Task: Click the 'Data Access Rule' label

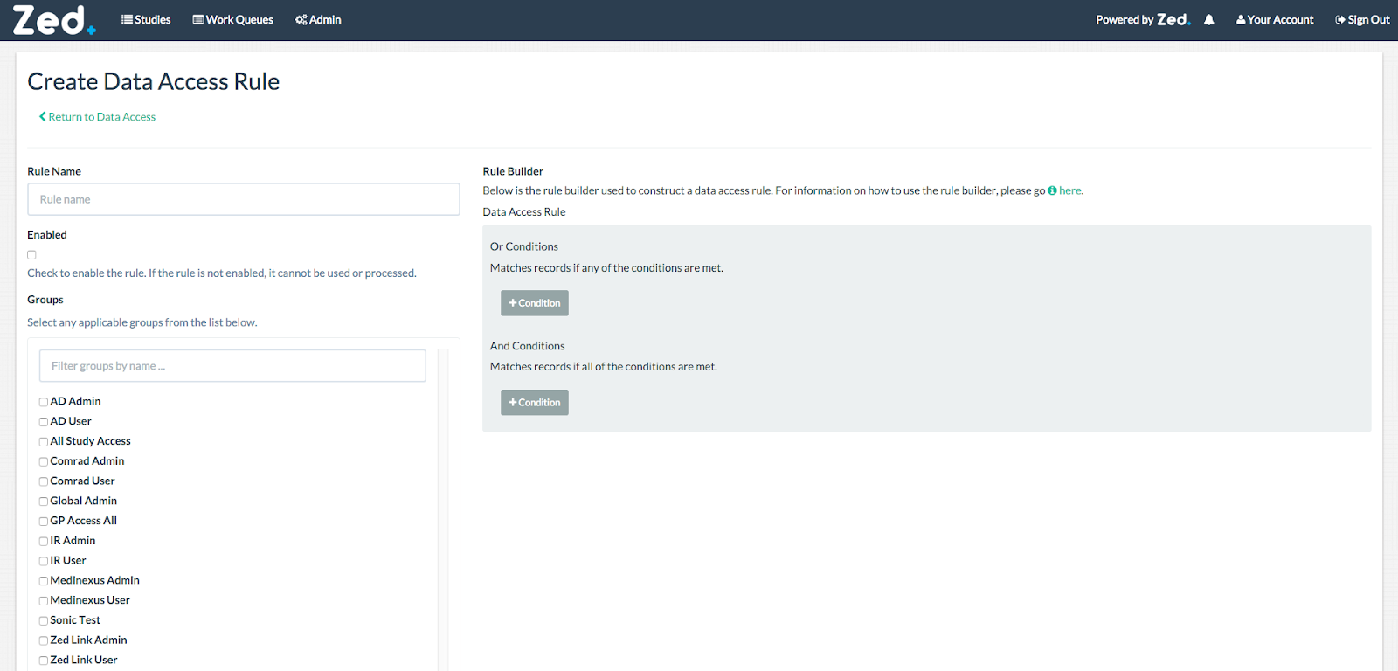Action: (x=524, y=212)
